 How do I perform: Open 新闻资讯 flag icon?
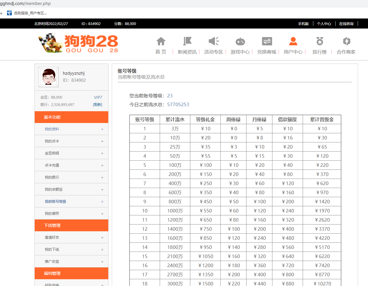(187, 41)
